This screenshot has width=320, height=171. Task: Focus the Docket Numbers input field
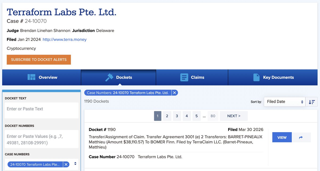click(42, 139)
